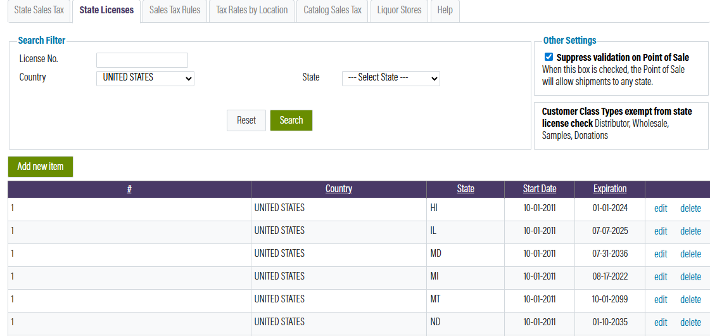Edit the HI state license row

[x=661, y=208]
